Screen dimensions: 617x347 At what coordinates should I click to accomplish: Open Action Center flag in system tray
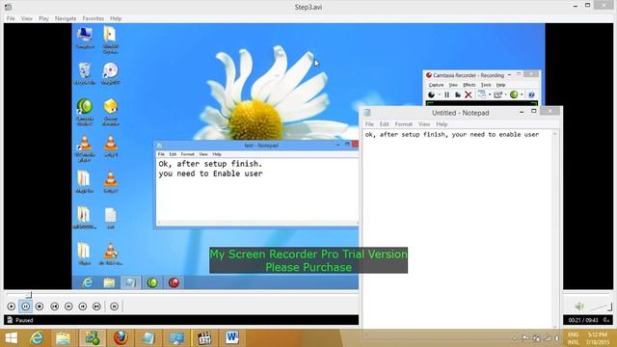tap(525, 338)
